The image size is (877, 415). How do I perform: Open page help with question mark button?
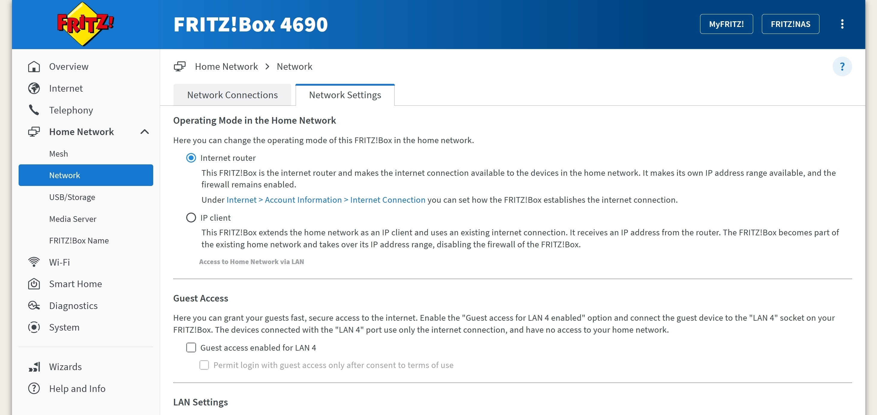842,66
